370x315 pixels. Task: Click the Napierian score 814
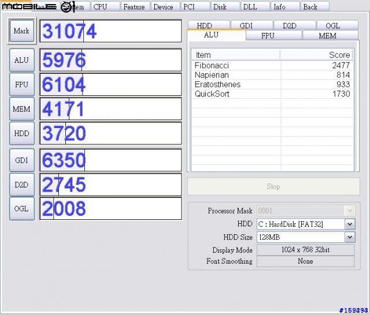point(343,75)
